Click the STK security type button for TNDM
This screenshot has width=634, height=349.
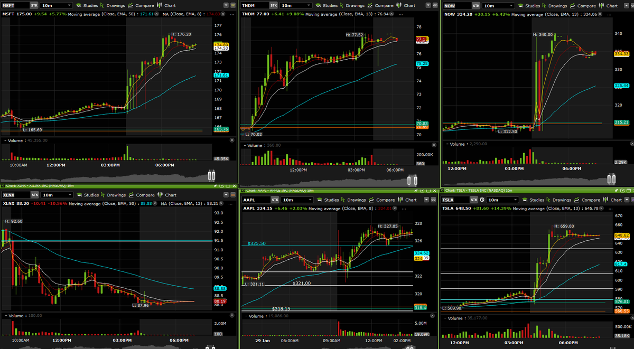tap(273, 5)
